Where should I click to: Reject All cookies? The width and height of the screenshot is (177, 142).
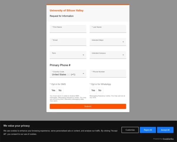[148, 130]
